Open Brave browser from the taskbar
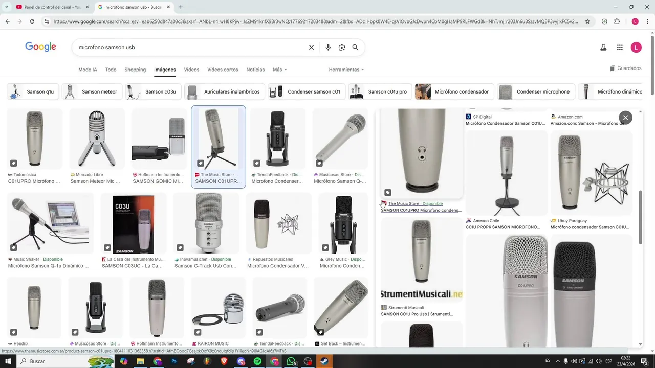655x368 pixels. 224,361
